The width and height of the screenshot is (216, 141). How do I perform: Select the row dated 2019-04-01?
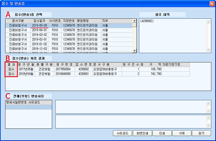tap(39, 30)
